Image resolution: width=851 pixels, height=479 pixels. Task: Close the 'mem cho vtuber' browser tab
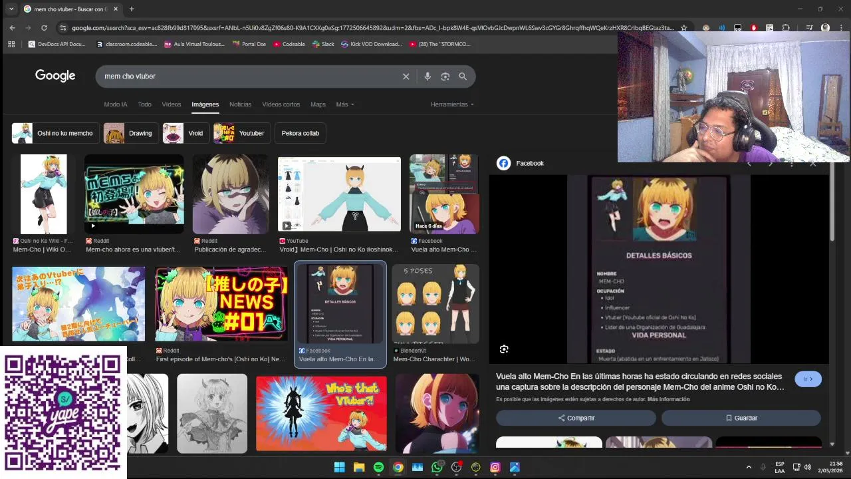pos(116,9)
